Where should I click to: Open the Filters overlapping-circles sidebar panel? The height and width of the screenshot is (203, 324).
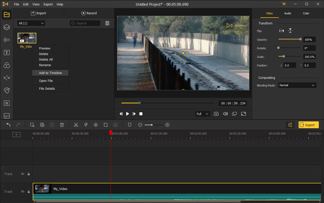coord(6,65)
